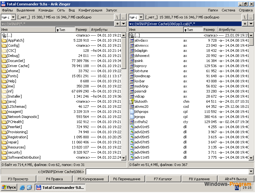Select the bthprops cpl file icon
Viewport: 255px width, 193px height.
click(132, 112)
